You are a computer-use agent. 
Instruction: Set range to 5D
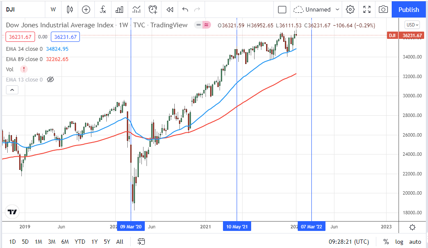[x=25, y=242]
